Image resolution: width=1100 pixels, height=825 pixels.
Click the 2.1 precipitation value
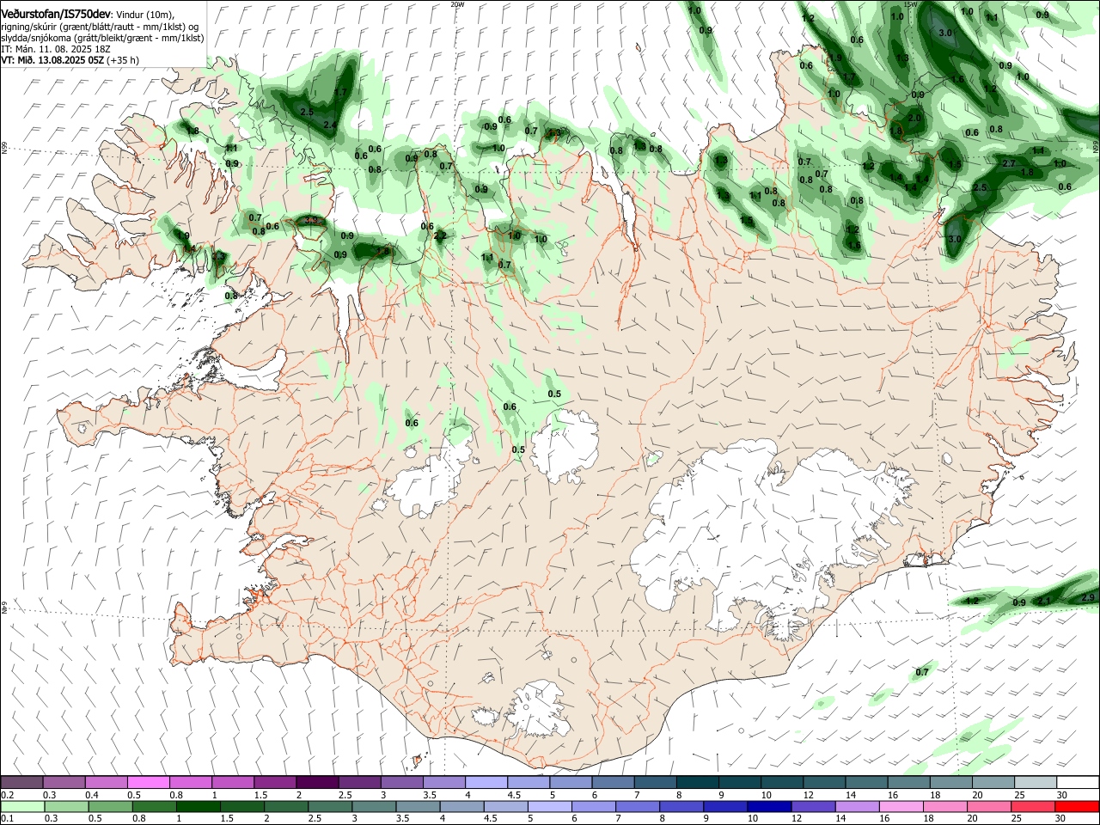(1044, 601)
